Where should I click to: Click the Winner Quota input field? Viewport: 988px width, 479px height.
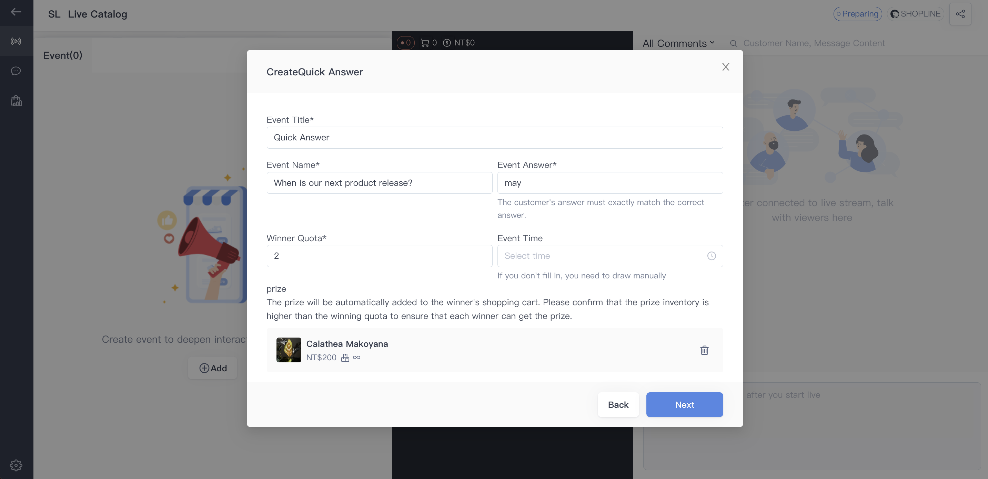click(x=379, y=256)
